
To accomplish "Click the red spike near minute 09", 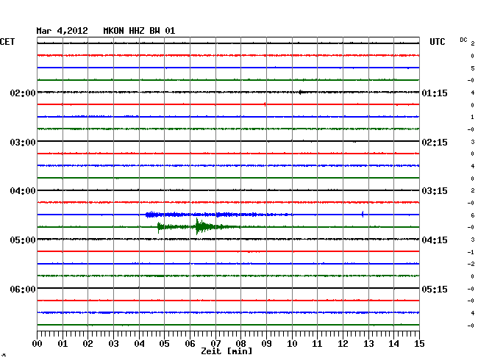I will (x=265, y=104).
